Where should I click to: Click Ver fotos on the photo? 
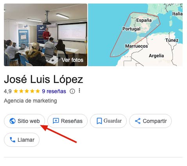[x=72, y=60]
